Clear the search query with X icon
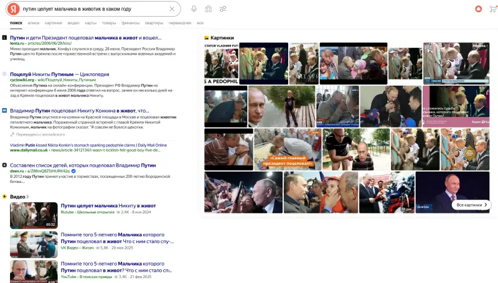The image size is (498, 283). [172, 9]
